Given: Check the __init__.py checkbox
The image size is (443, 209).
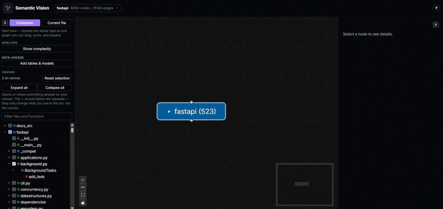Looking at the screenshot, I should 14,139.
